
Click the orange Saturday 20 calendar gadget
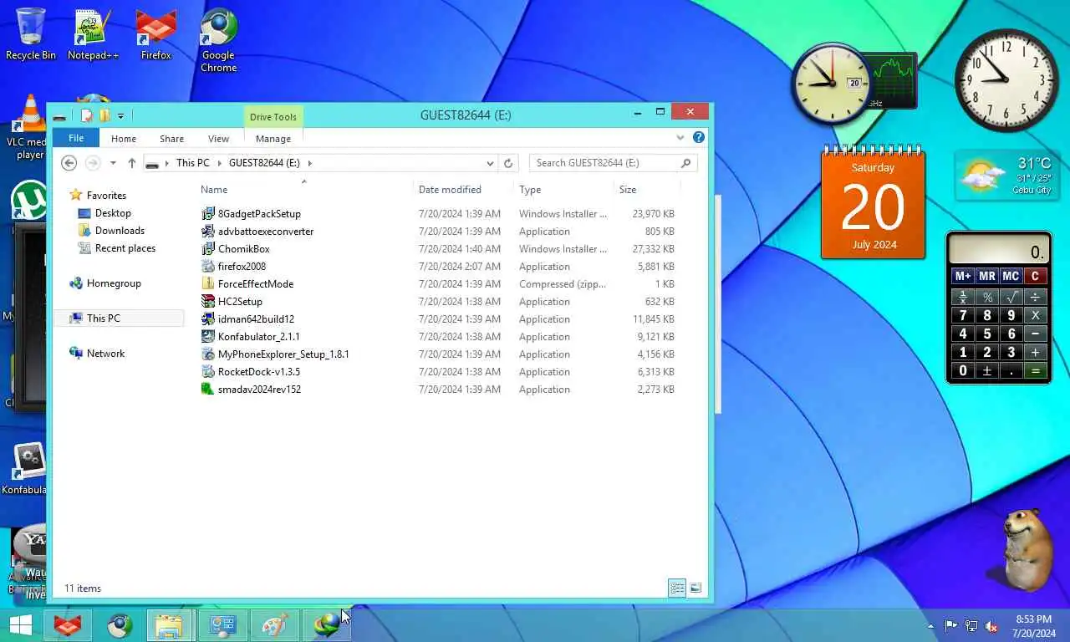tap(873, 202)
